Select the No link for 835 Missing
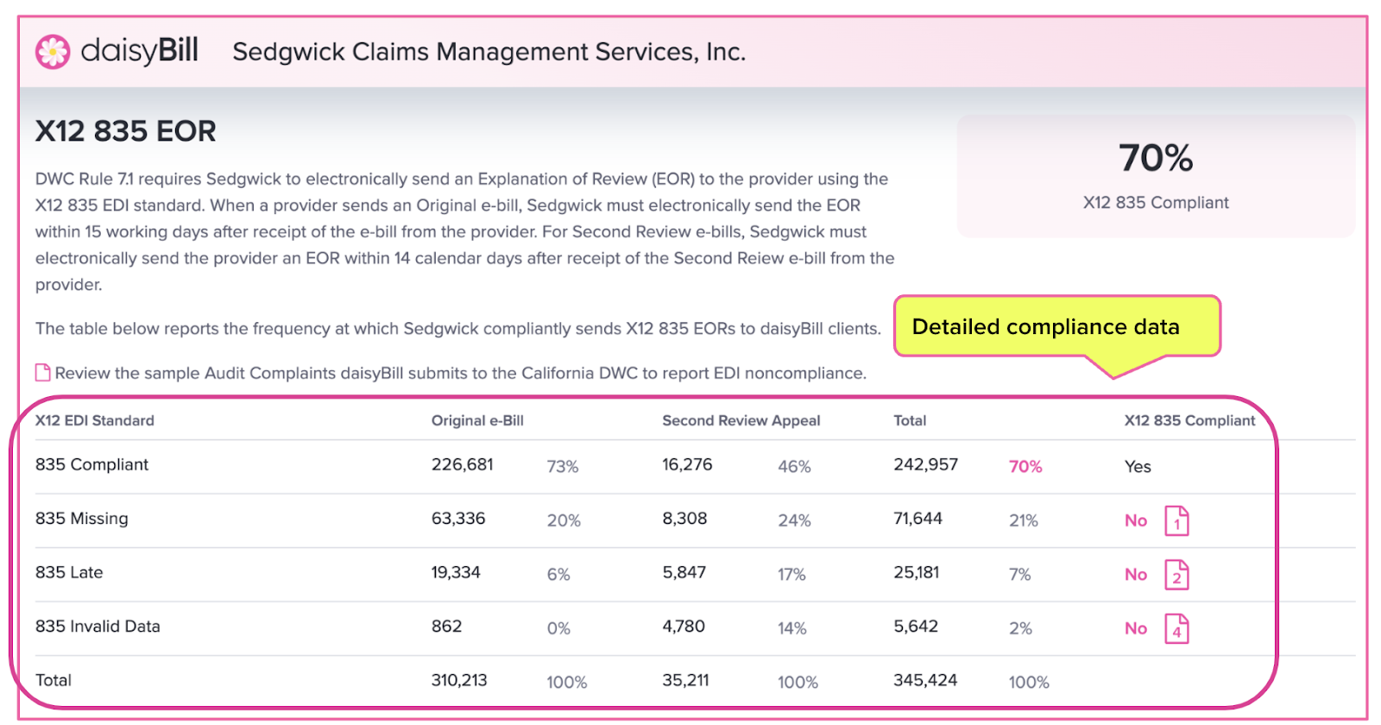1381x725 pixels. pos(1136,520)
